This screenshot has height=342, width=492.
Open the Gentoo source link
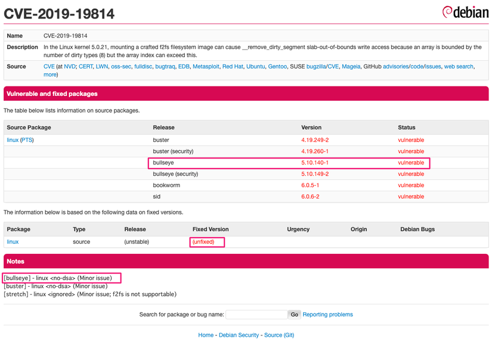(277, 67)
